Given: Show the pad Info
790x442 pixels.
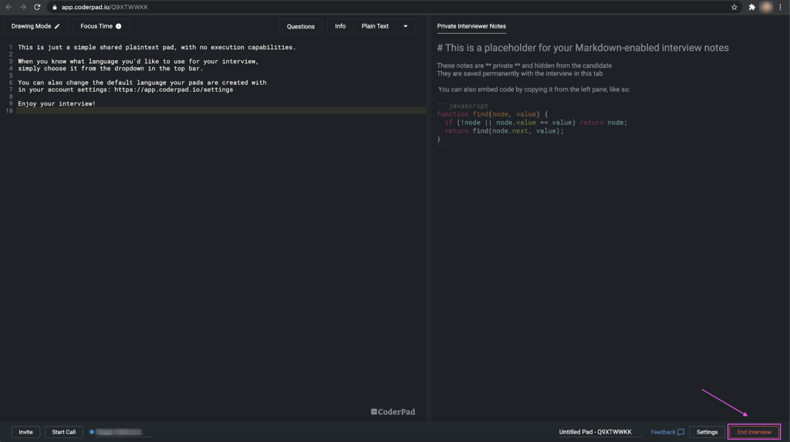Looking at the screenshot, I should pyautogui.click(x=340, y=26).
